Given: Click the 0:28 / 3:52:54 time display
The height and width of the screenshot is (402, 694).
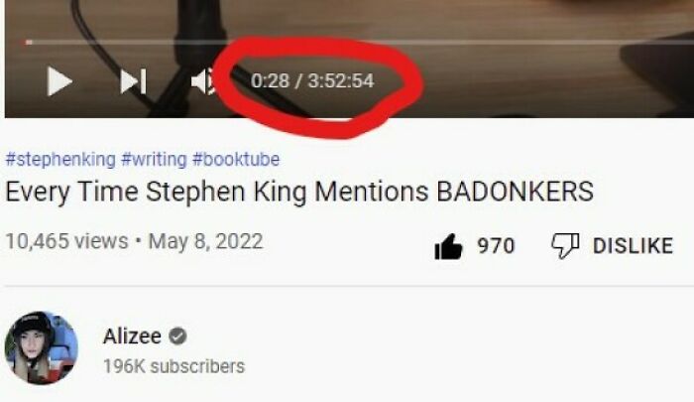Looking at the screenshot, I should (312, 80).
